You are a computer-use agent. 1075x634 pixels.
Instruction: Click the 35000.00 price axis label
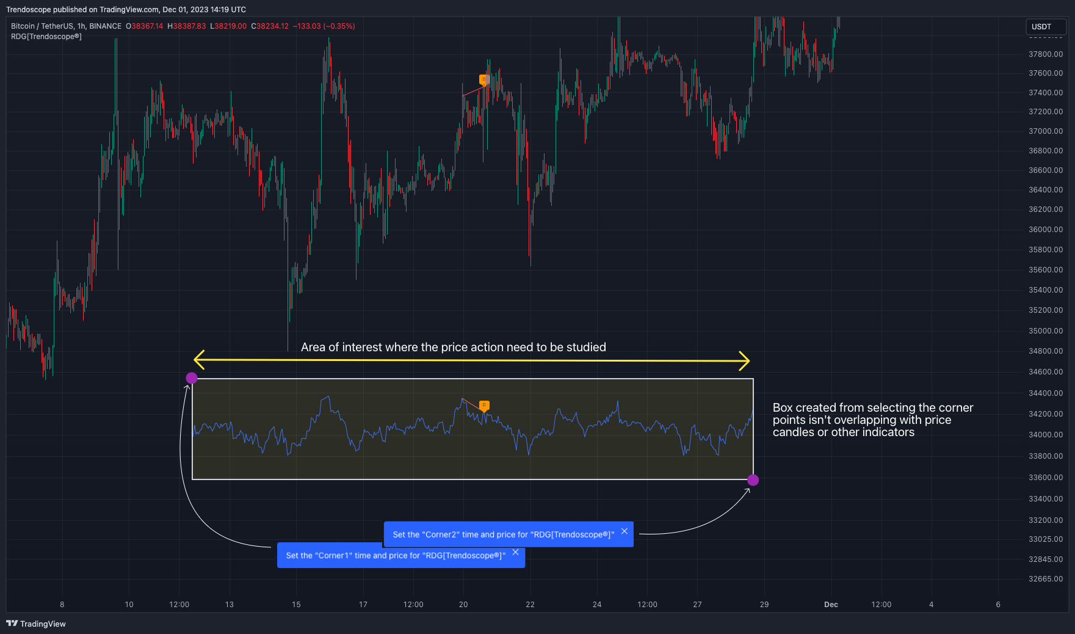(1046, 331)
